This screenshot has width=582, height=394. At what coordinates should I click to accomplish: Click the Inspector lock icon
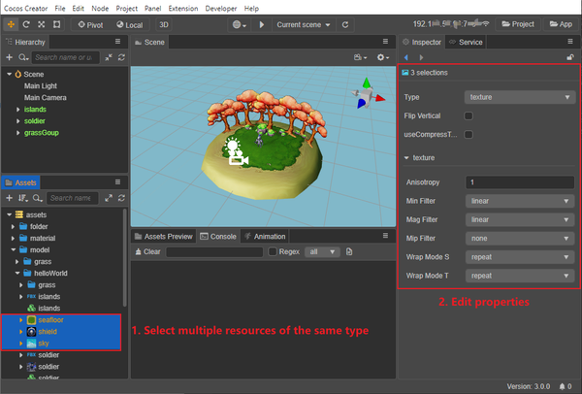[x=570, y=57]
